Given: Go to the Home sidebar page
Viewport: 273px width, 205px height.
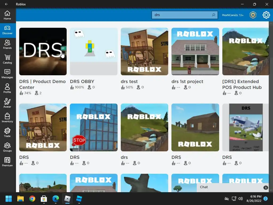Looking at the screenshot, I should click(7, 15).
